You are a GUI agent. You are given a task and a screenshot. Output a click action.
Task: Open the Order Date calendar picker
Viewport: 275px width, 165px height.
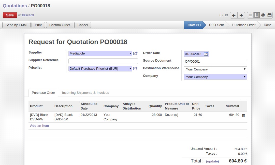[206, 54]
